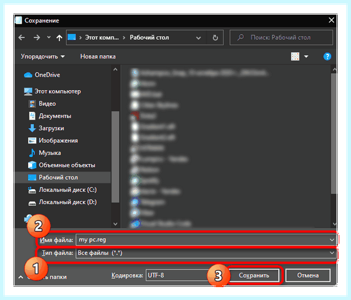This screenshot has width=351, height=300.
Task: Click the file name field 'my pc.reg'
Action: point(205,240)
